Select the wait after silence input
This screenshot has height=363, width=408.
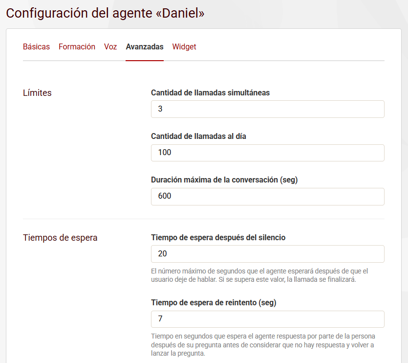[267, 254]
